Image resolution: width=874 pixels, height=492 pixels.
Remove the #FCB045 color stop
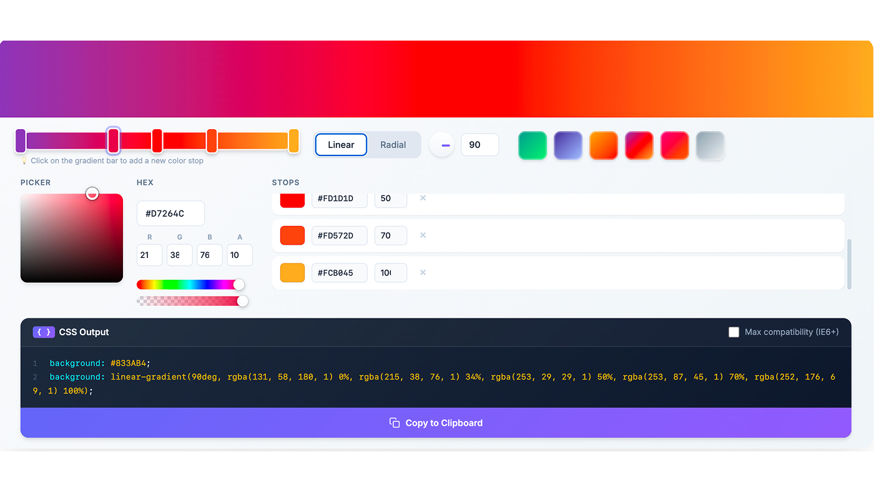click(423, 273)
